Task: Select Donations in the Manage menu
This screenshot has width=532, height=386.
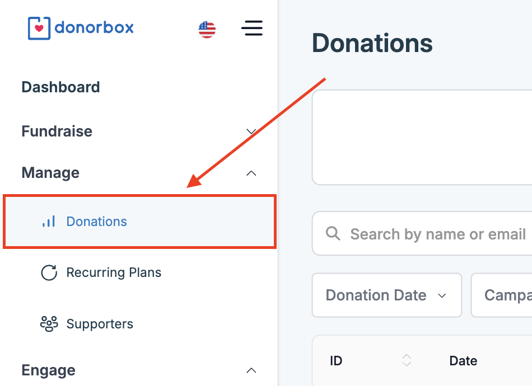Action: 140,222
